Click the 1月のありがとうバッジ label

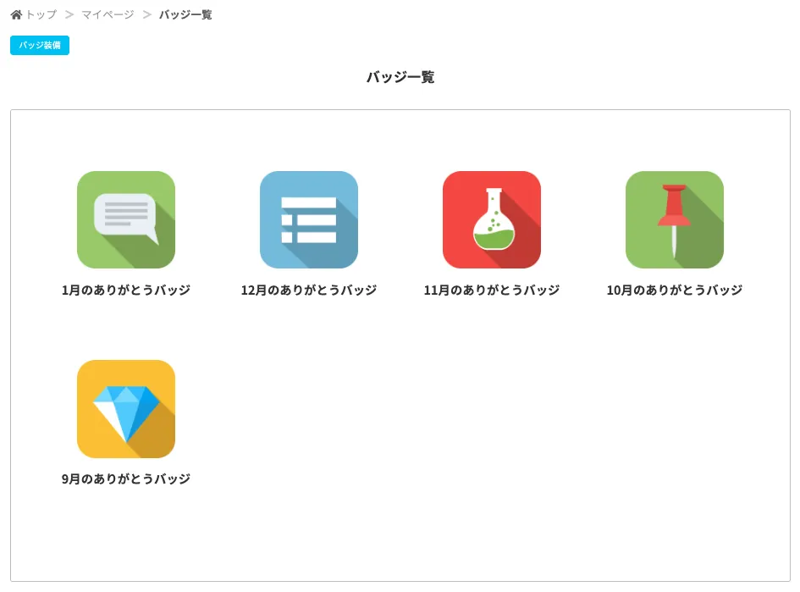(126, 290)
